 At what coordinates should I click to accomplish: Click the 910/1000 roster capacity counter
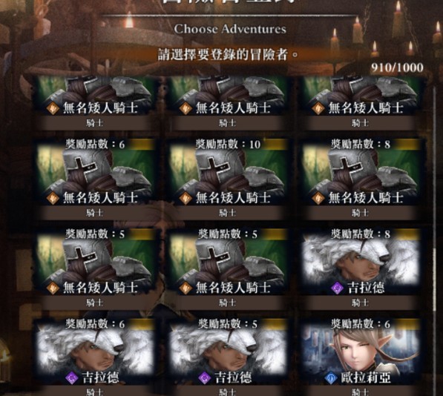click(x=397, y=67)
